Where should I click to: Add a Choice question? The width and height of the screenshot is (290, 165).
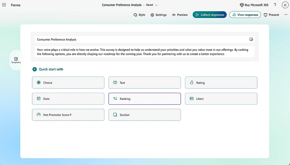point(68,83)
